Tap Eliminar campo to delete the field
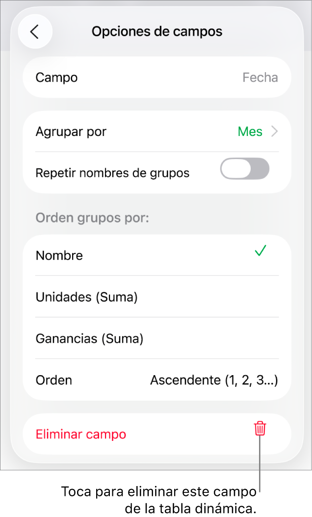Screen dimensions: 312x517 81,434
